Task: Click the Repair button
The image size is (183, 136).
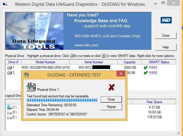Action: [x=111, y=107]
